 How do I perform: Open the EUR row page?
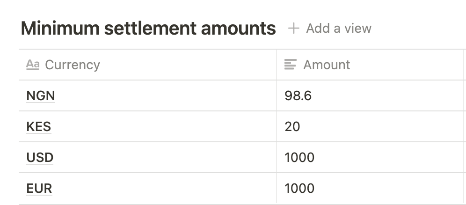tap(39, 189)
